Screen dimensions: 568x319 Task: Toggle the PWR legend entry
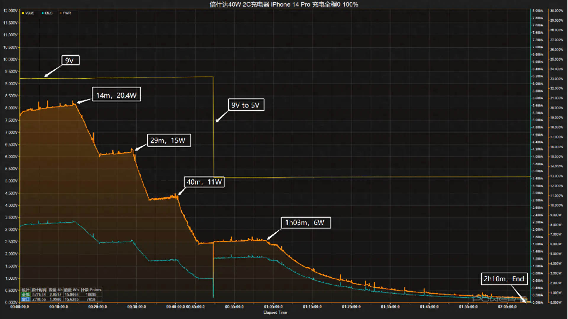[65, 13]
